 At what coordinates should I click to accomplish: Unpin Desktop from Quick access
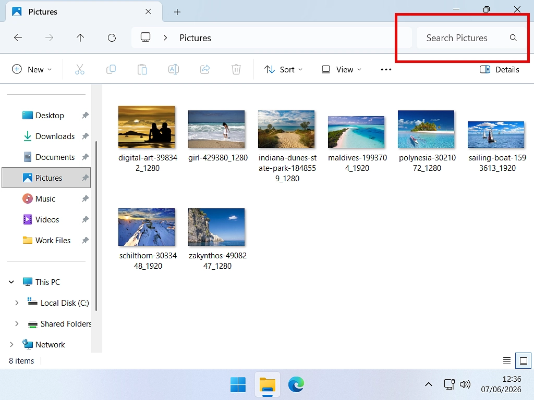85,116
